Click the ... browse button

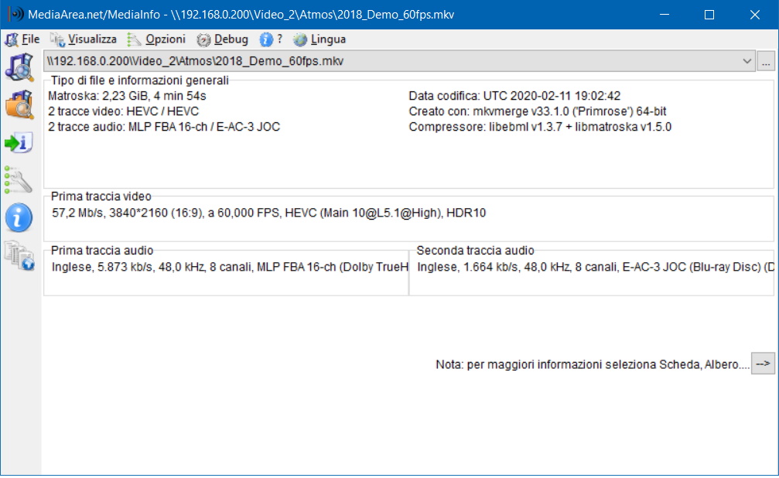(x=766, y=62)
